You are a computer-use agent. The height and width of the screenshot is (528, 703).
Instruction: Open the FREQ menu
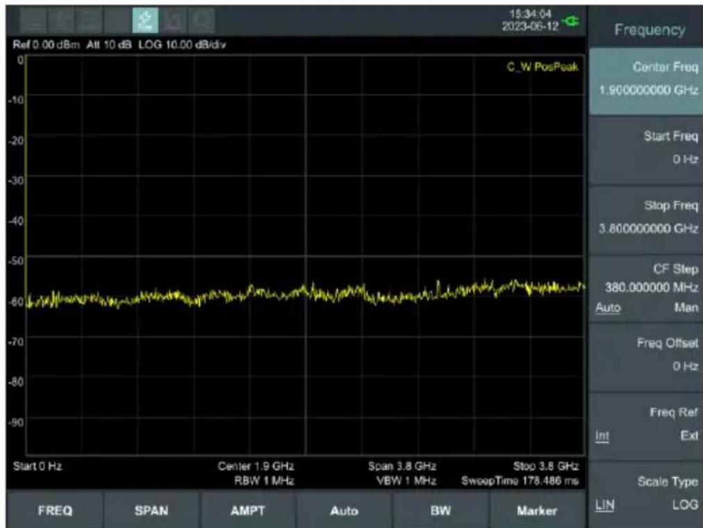coord(55,511)
